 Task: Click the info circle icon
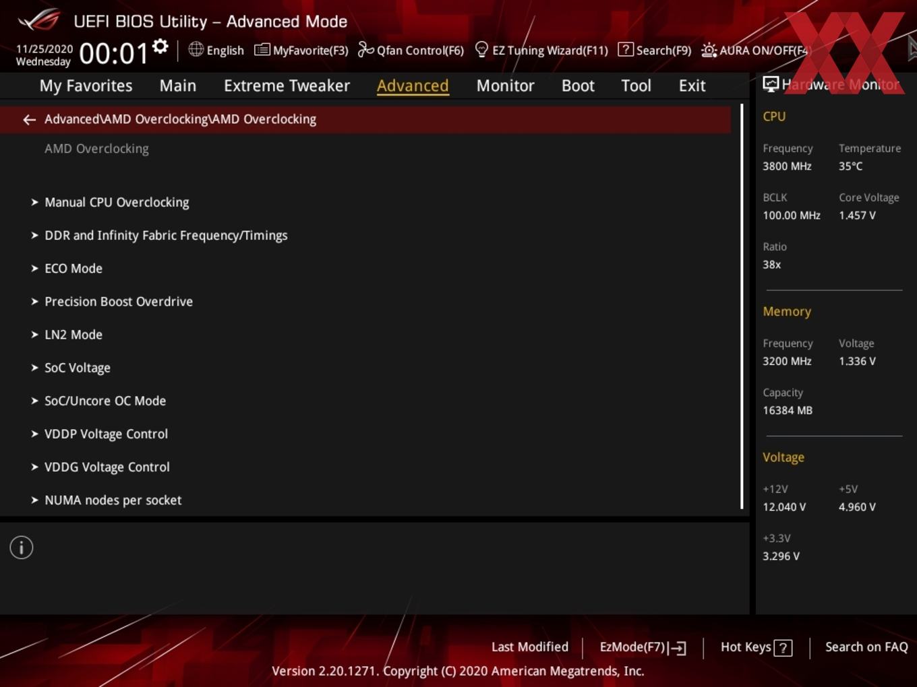click(x=22, y=548)
